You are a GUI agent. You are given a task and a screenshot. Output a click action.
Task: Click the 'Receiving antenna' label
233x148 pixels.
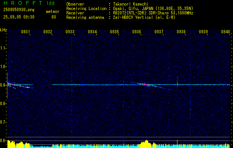point(85,17)
